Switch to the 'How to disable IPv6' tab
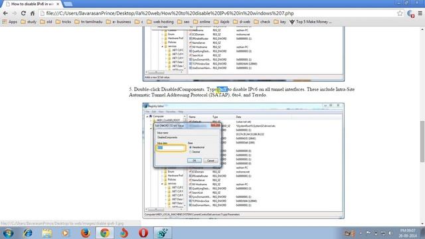Image resolution: width=425 pixels, height=239 pixels. click(33, 4)
